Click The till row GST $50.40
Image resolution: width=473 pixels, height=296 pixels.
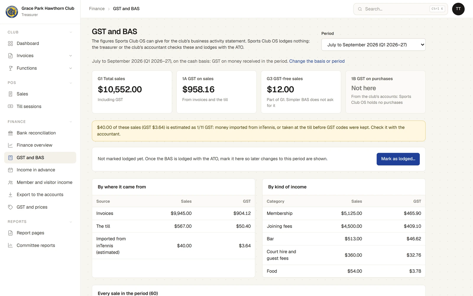click(243, 226)
